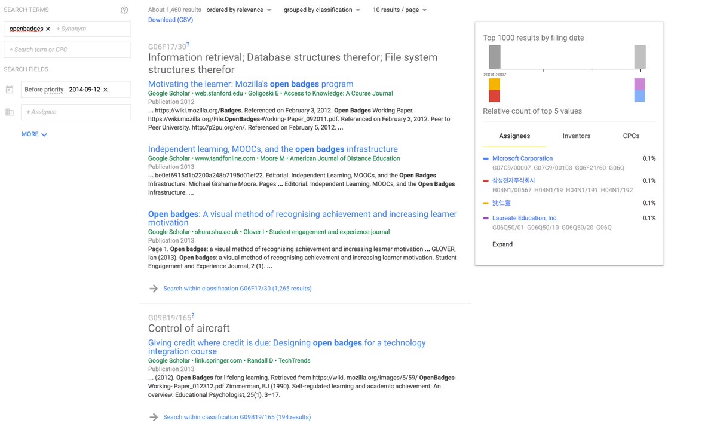Open the question mark next to G09B19/165

[x=192, y=315]
